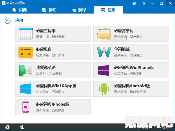Open 必应词典Win10App版 title

(x=56, y=86)
